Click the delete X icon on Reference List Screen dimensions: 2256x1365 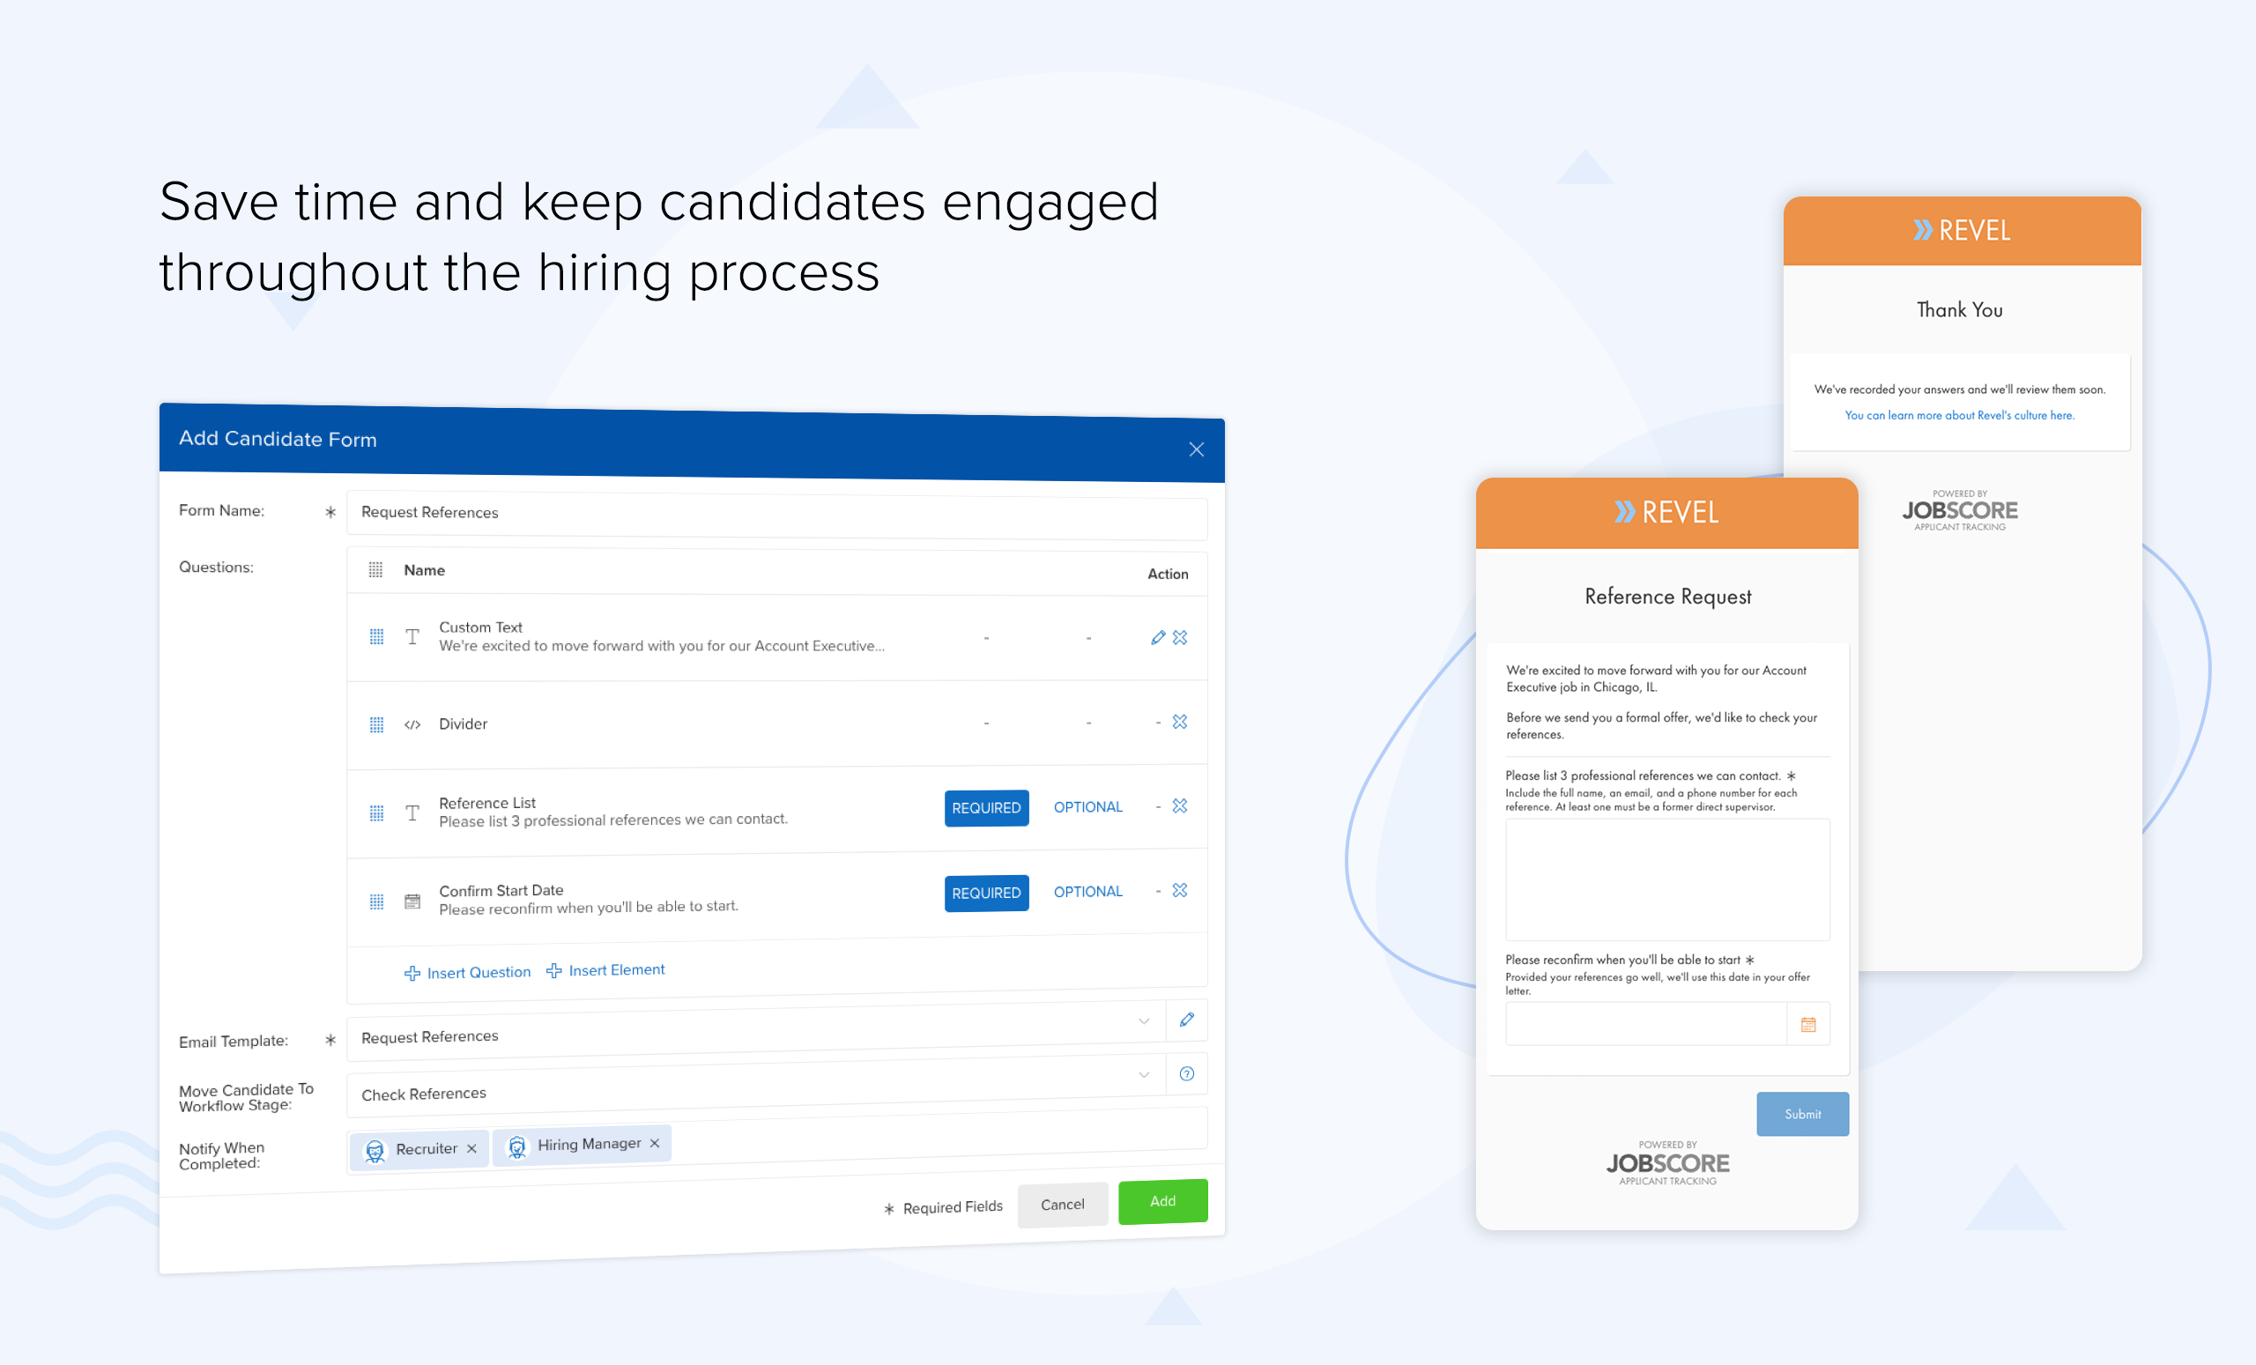point(1180,805)
